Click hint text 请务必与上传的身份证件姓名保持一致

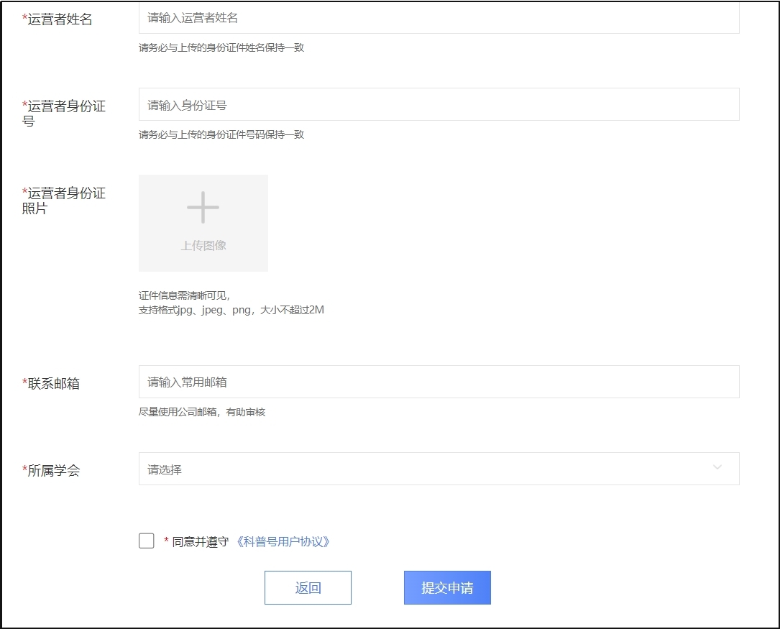(221, 47)
